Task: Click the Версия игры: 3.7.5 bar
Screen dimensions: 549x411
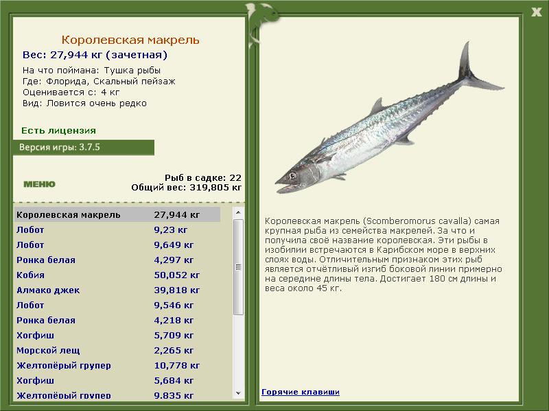Action: click(x=84, y=147)
